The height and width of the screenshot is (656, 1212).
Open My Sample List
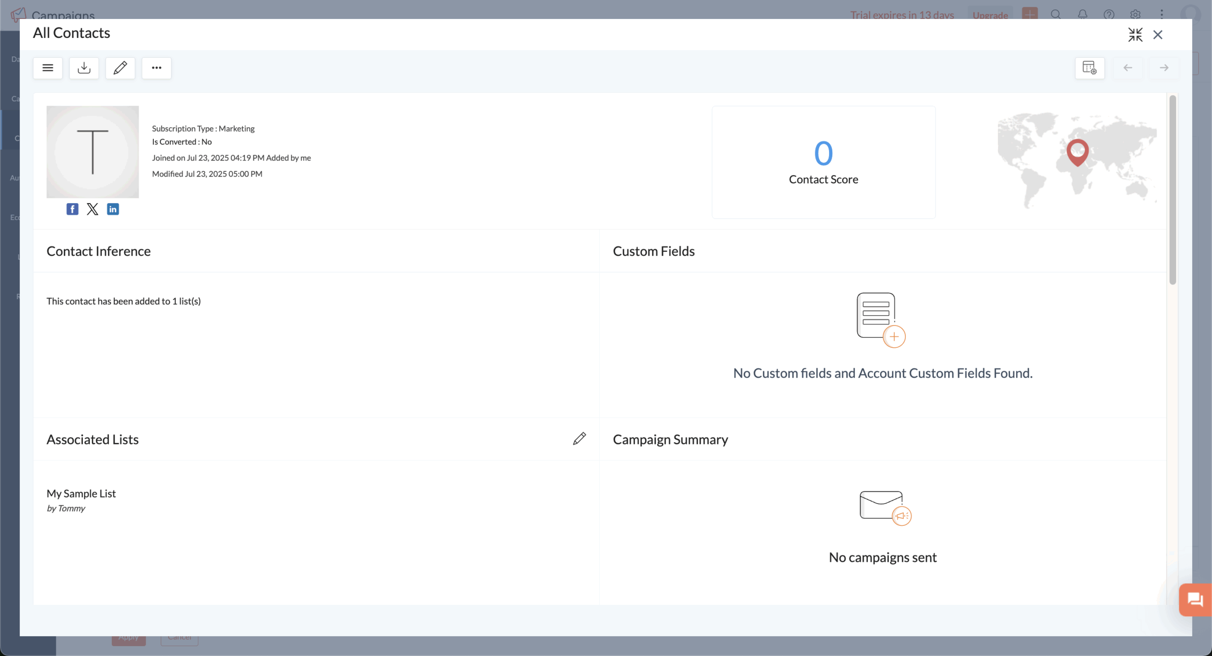pyautogui.click(x=81, y=493)
